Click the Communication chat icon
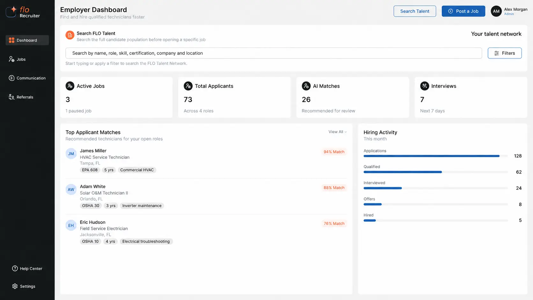The image size is (533, 300). pos(11,78)
